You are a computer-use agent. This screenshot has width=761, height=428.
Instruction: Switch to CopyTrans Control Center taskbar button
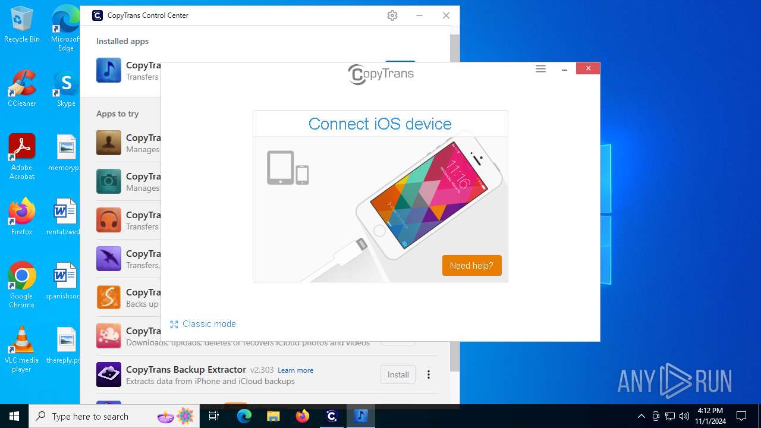[332, 416]
